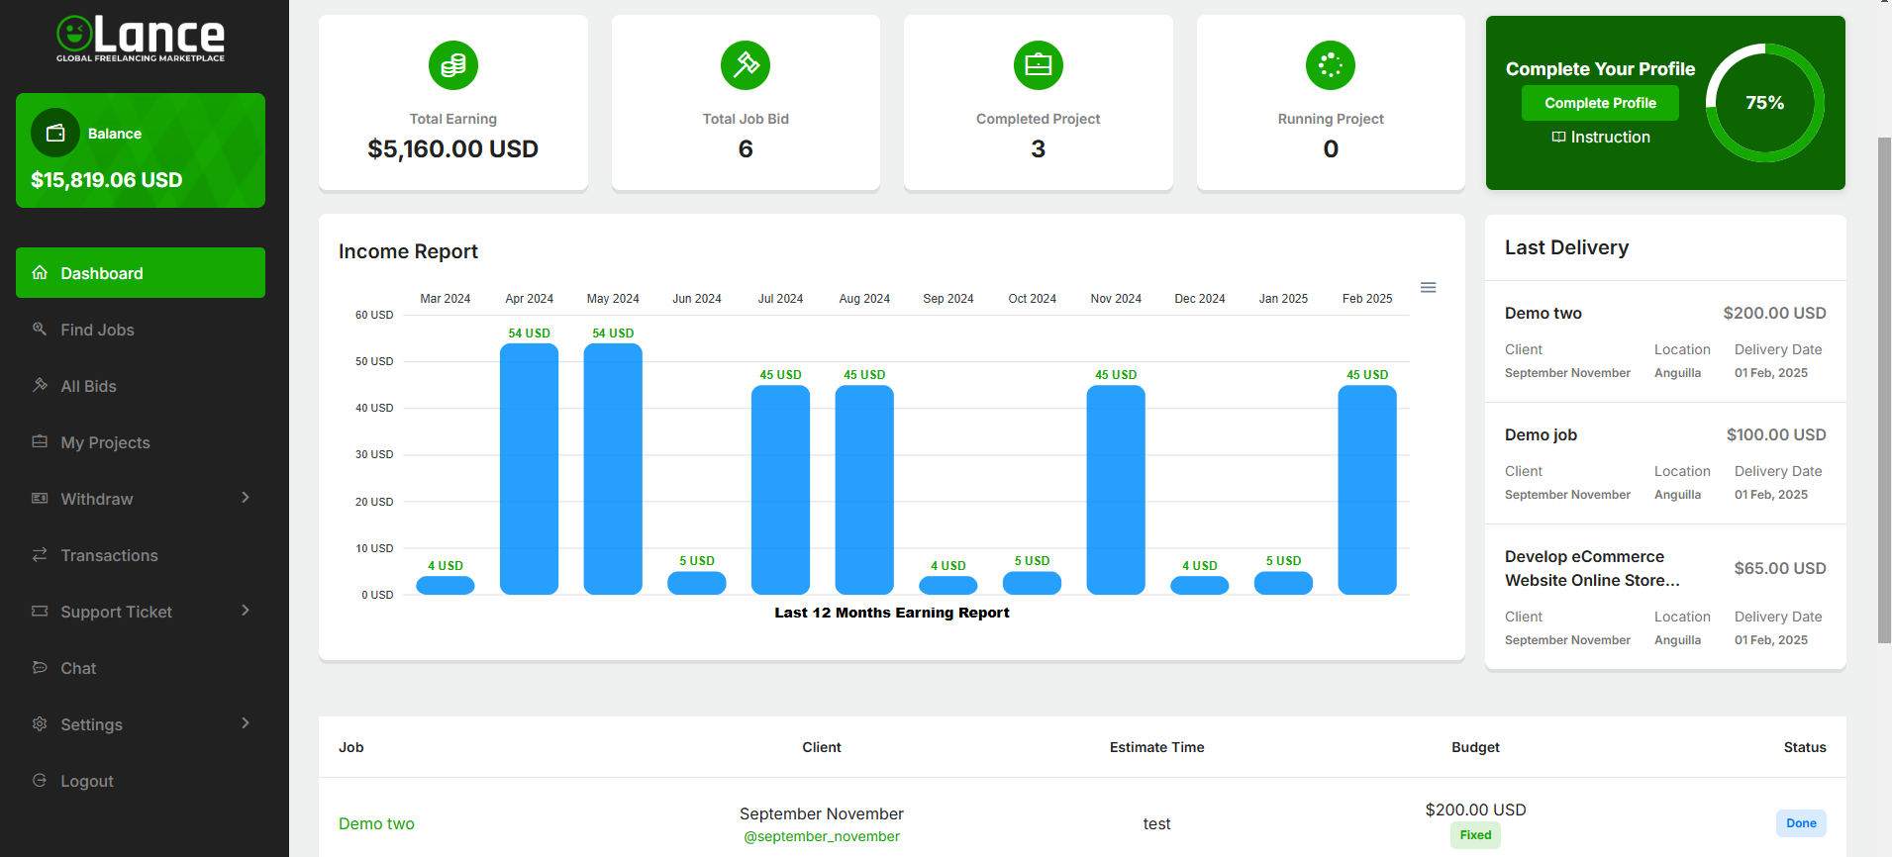Expand the Settings submenu arrow

tap(246, 723)
